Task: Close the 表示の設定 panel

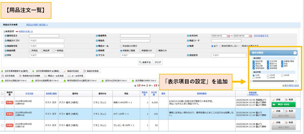Action: (x=295, y=53)
